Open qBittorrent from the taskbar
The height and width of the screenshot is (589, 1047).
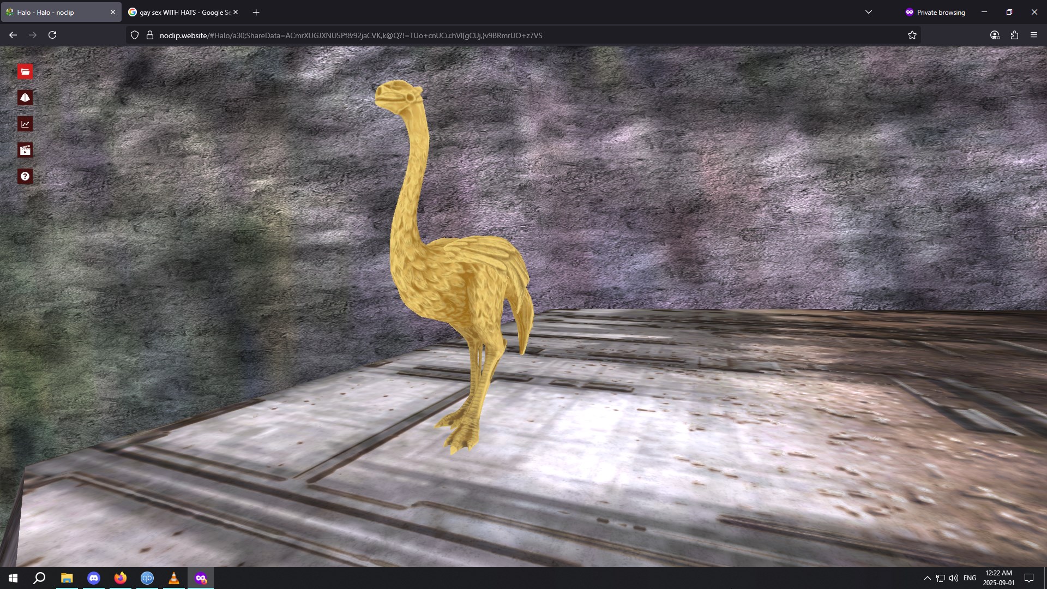click(147, 578)
